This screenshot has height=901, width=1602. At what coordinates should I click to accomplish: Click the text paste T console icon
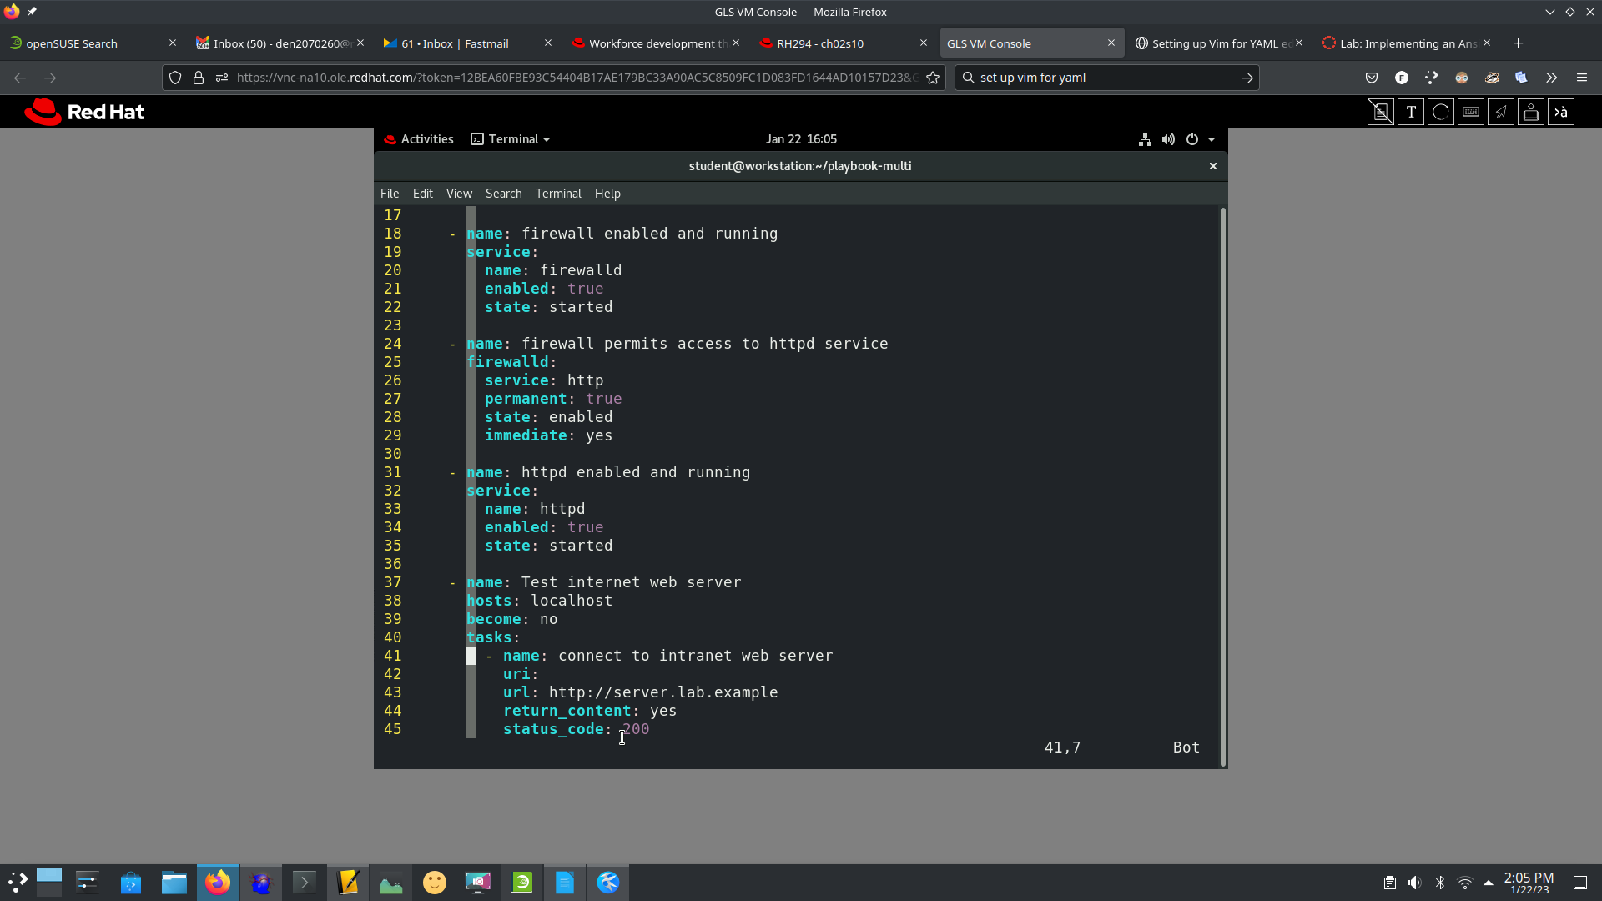pos(1411,112)
